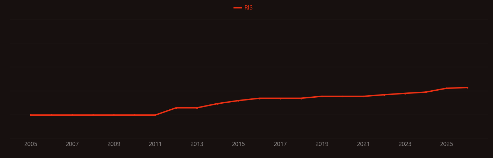Select the RIS data point at 2011
Image resolution: width=493 pixels, height=158 pixels.
click(x=155, y=115)
